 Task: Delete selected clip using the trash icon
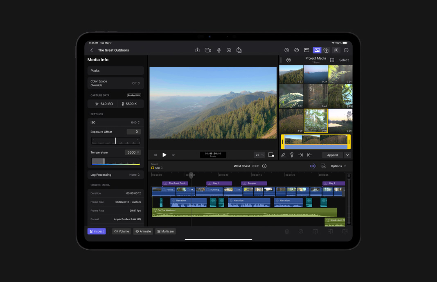coord(287,231)
